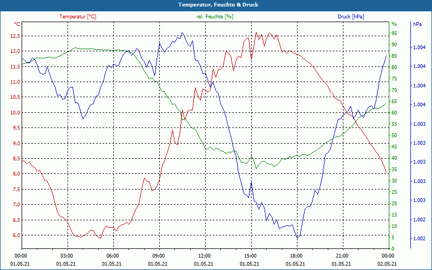Click the 11,0 temperature axis value

click(15, 82)
